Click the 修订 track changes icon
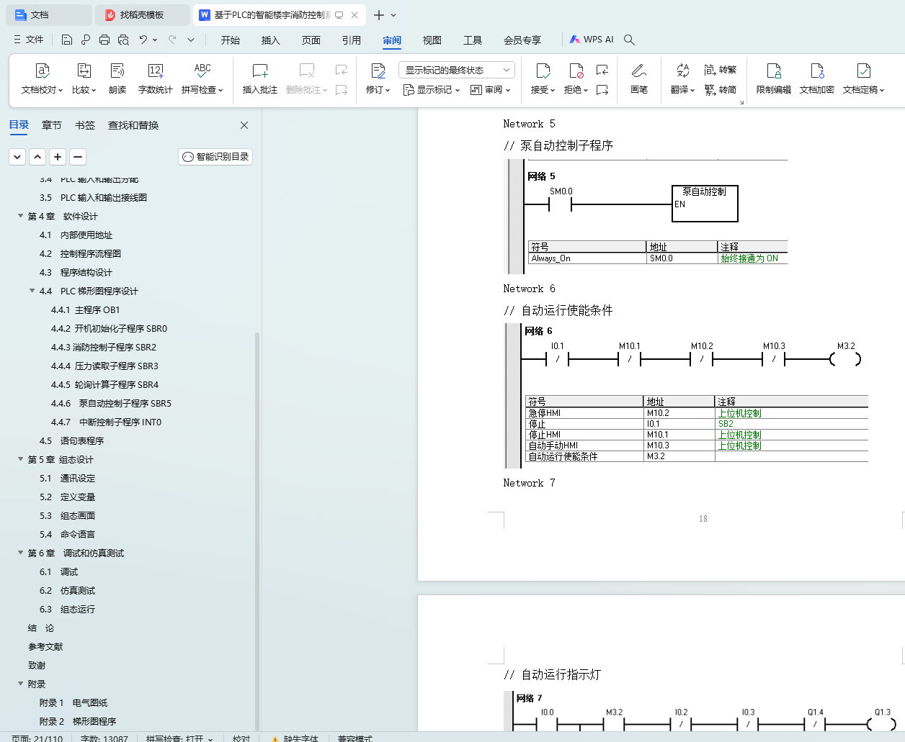This screenshot has width=905, height=742. [378, 71]
